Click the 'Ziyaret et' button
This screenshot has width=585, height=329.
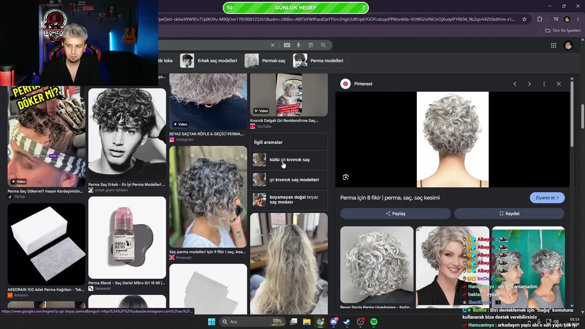(547, 198)
